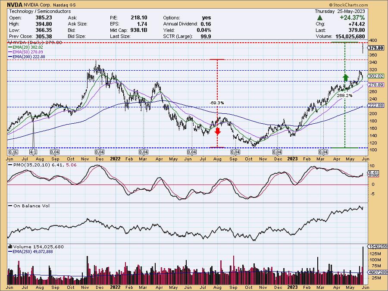388x291 pixels.
Task: Click the Annual Dividend value 0.16
Action: point(206,24)
